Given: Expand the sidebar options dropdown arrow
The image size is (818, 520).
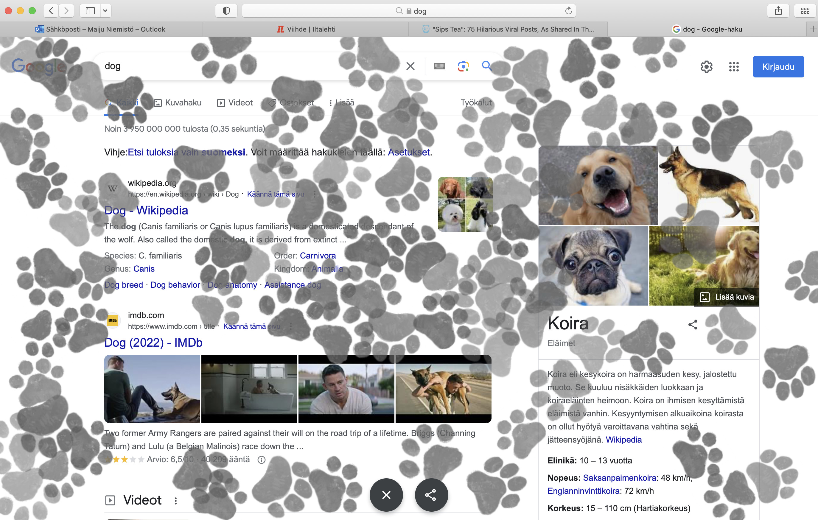Looking at the screenshot, I should point(105,11).
